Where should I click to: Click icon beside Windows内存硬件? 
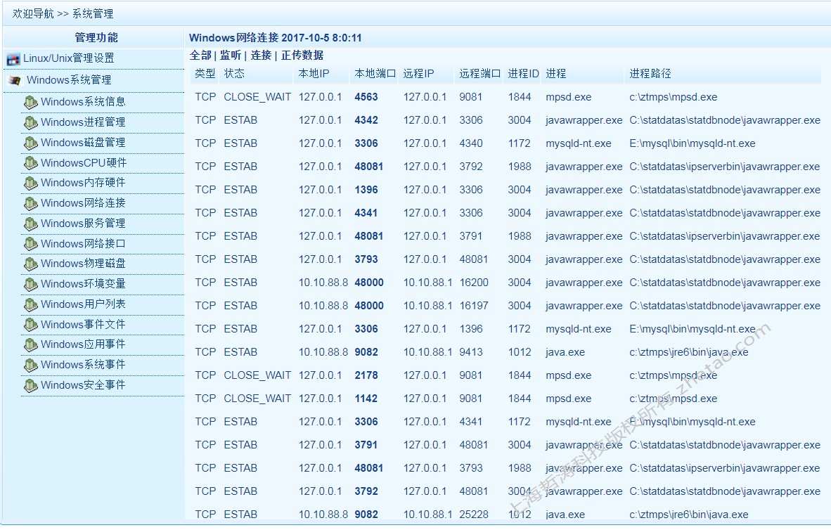pos(31,183)
